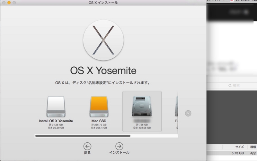Click the 種類 column header in background window
The width and height of the screenshot is (257, 161).
tap(253, 147)
